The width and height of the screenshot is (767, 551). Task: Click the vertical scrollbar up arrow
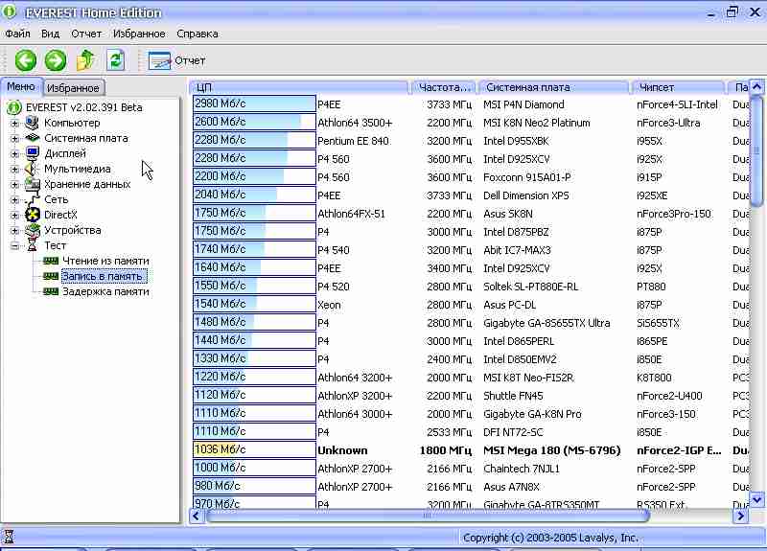756,87
